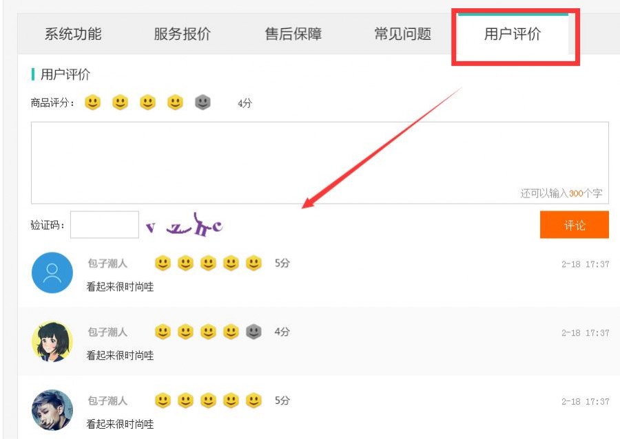
Task: Click the gray-haired person avatar thumbnail
Action: [52, 410]
